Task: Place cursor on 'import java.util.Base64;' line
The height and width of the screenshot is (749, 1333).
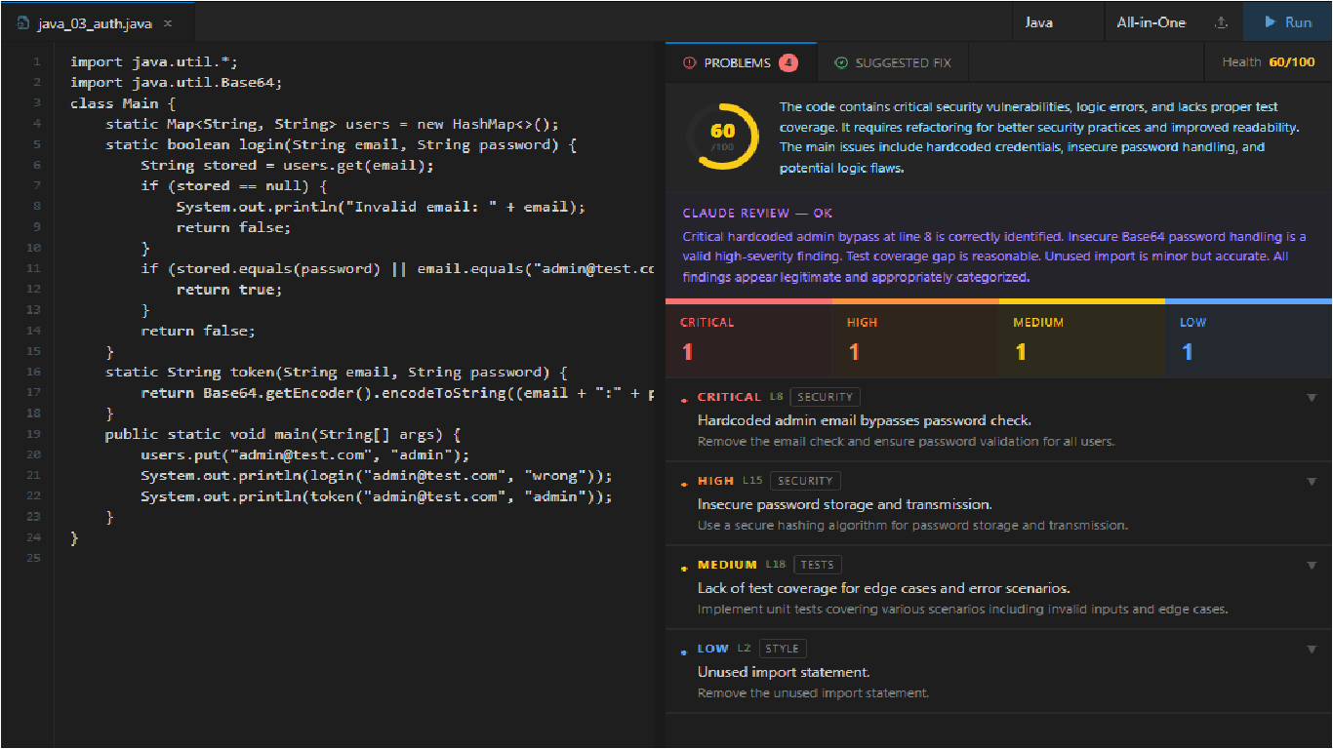Action: click(x=177, y=82)
